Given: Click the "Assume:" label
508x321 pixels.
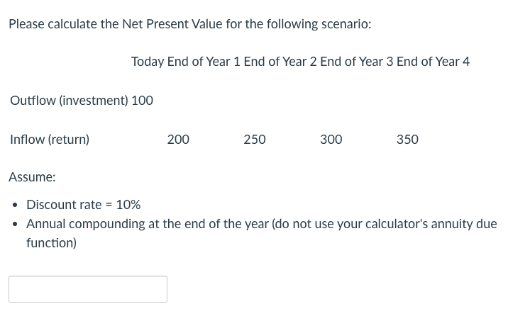Looking at the screenshot, I should 32,177.
